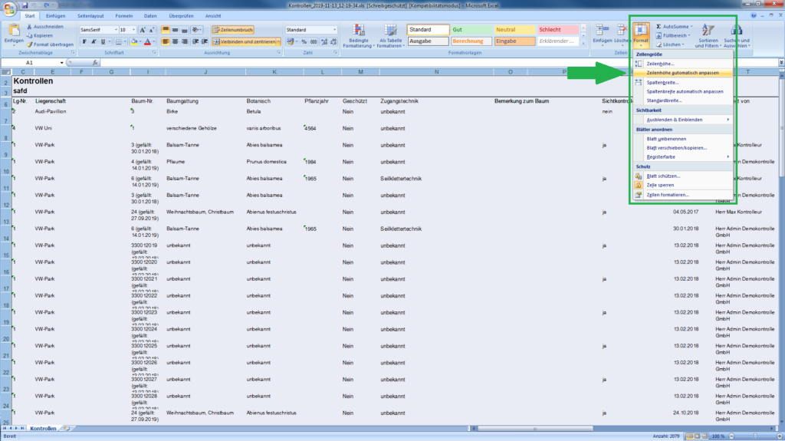Click the Einfügen paste clipboard icon
The height and width of the screenshot is (441, 785).
14,32
